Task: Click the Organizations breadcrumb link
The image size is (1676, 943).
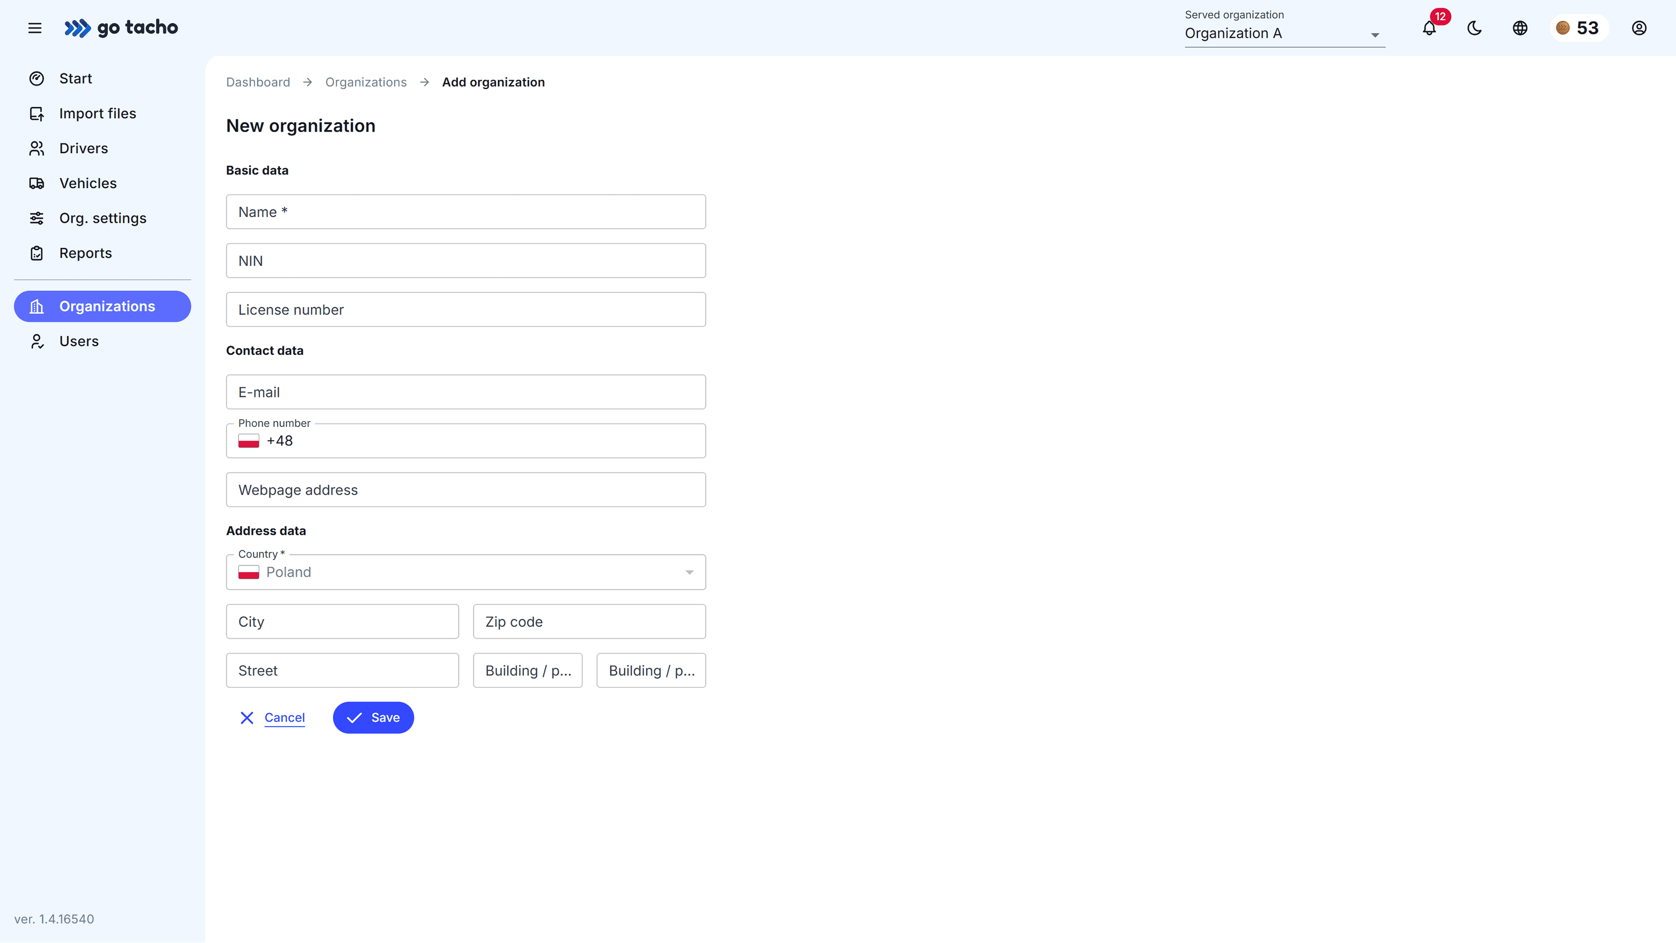Action: pos(366,82)
